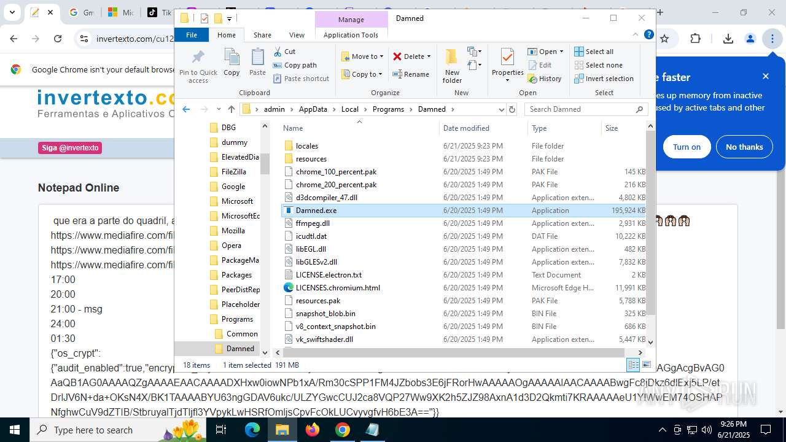Click Programs in the breadcrumb path
Image resolution: width=786 pixels, height=442 pixels.
click(388, 109)
